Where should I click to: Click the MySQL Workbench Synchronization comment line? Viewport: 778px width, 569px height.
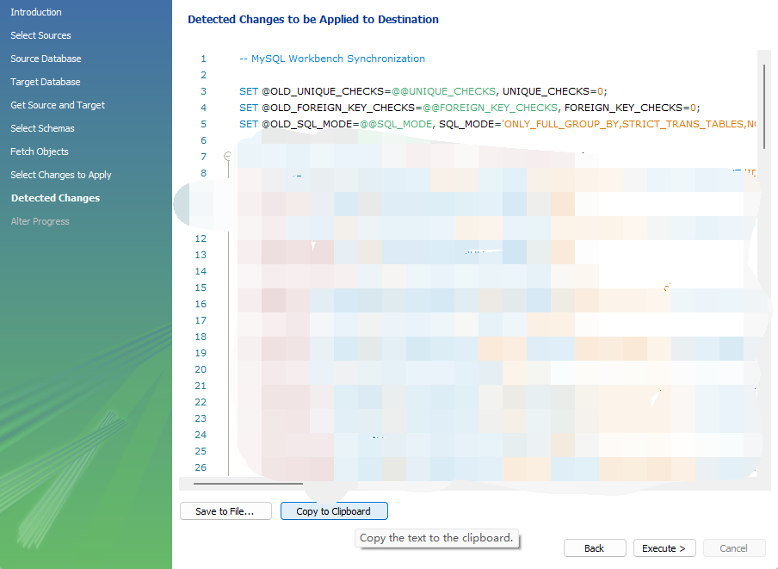[x=332, y=59]
